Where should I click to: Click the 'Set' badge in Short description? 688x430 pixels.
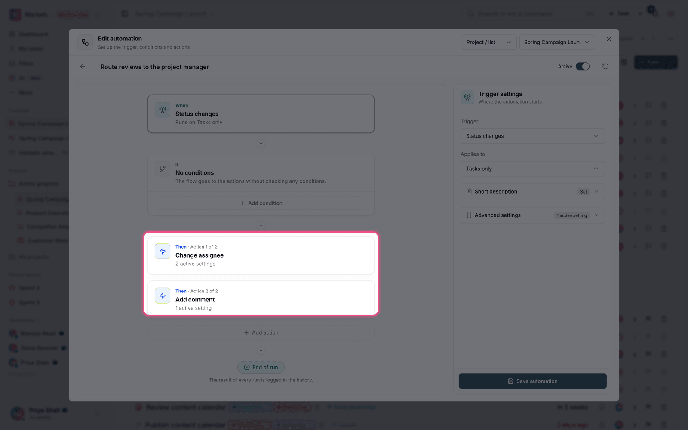coord(584,192)
